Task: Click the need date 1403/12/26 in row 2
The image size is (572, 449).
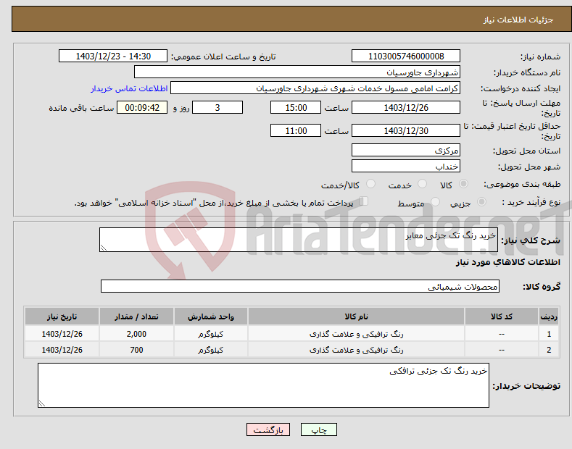Action: 62,350
